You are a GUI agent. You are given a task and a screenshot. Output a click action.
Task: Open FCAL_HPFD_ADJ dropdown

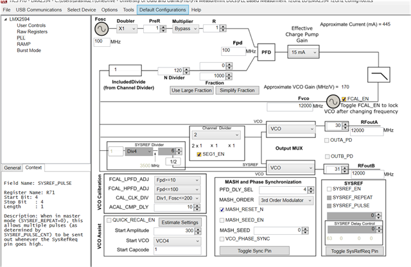[x=177, y=189]
